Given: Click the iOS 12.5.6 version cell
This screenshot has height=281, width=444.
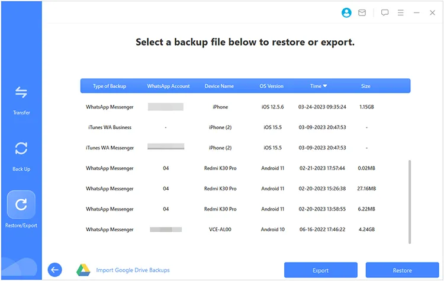Looking at the screenshot, I should pos(272,107).
